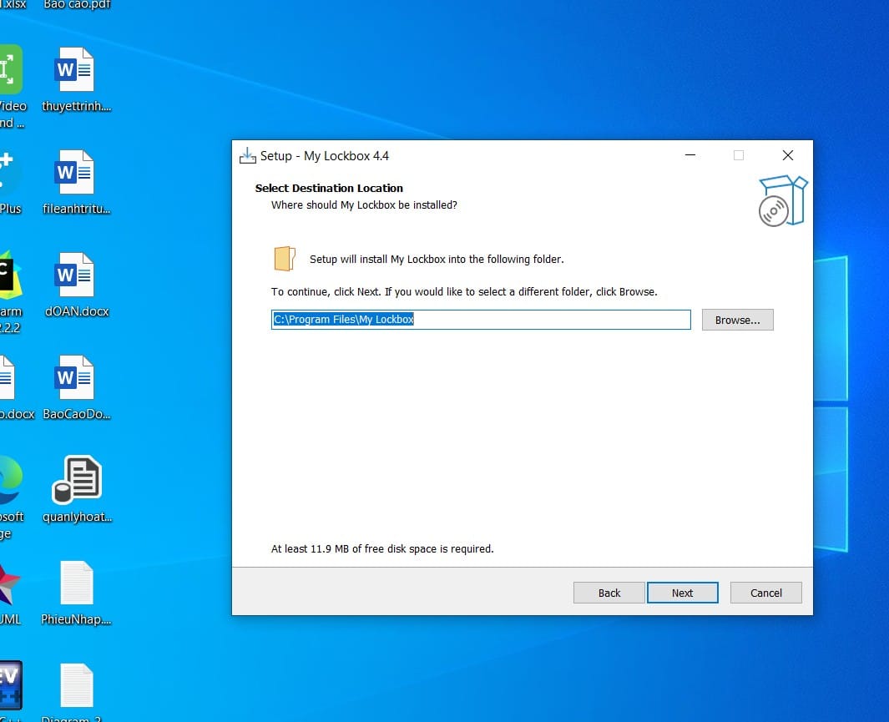Select the 'Bao cao.pdf' desktop file label
Screen dimensions: 889x722
click(x=77, y=4)
